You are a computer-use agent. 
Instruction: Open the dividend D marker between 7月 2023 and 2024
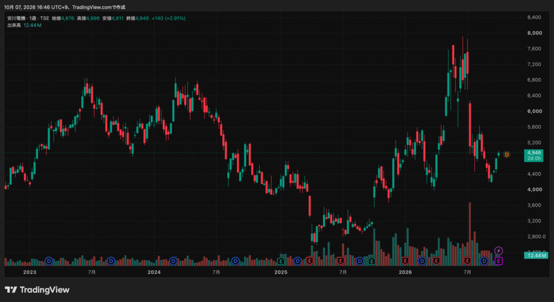pos(111,261)
